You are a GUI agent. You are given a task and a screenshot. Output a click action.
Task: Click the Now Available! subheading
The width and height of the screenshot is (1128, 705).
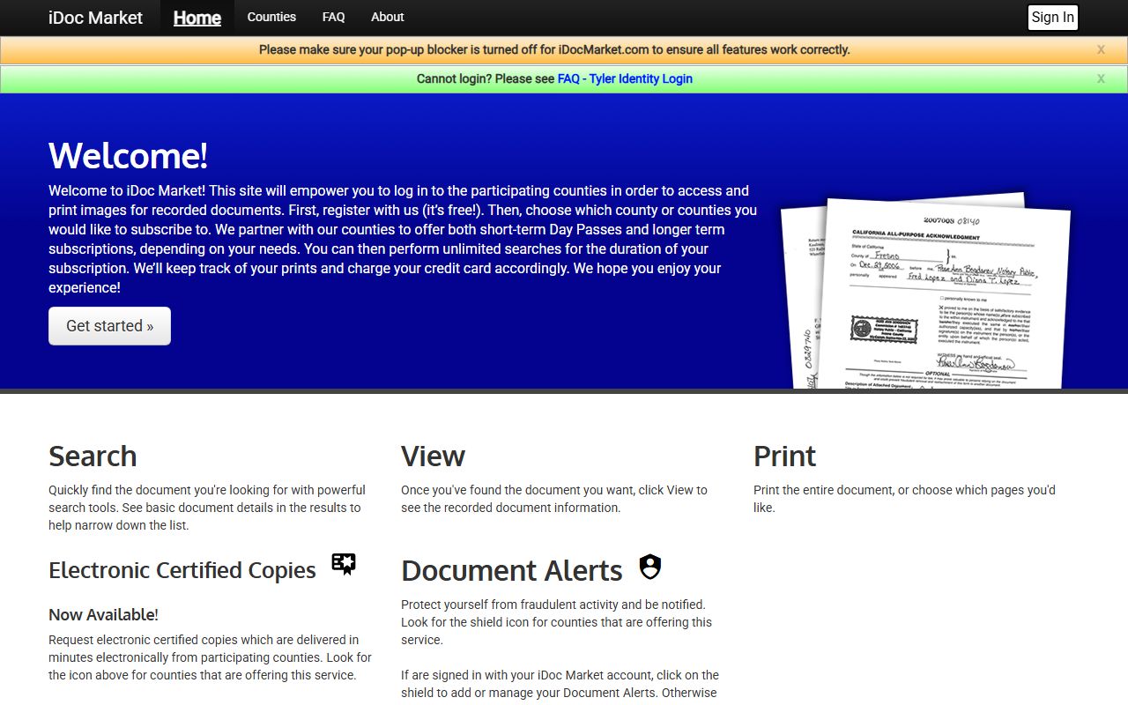pos(103,614)
